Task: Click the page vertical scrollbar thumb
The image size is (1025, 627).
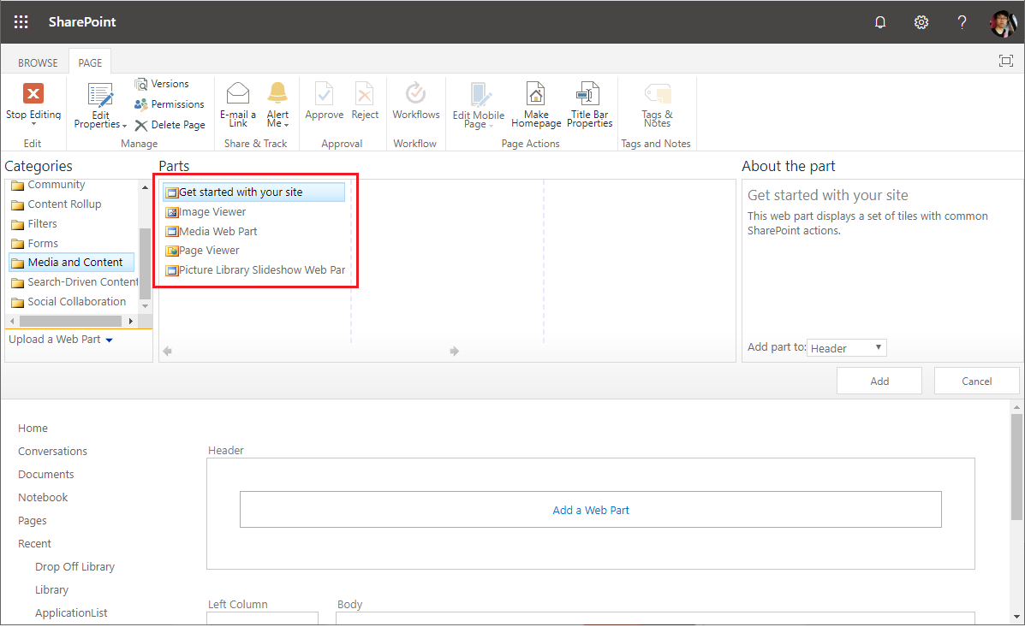Action: coord(1016,466)
